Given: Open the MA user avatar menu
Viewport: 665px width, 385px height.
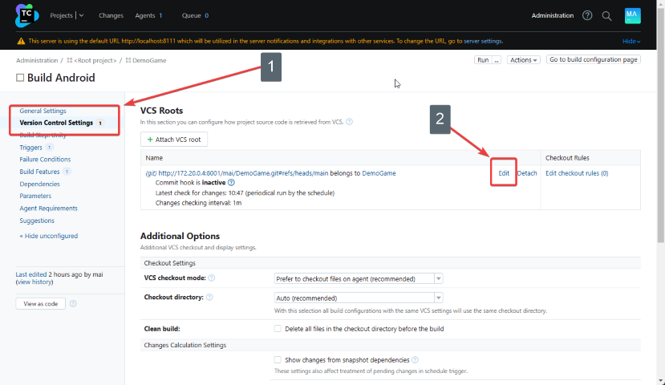Looking at the screenshot, I should (x=632, y=15).
